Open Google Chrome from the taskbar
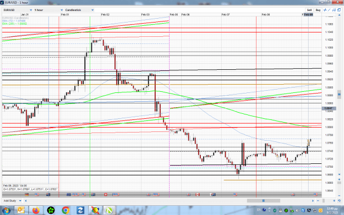Image resolution: width=344 pixels, height=215 pixels. (x=65, y=211)
